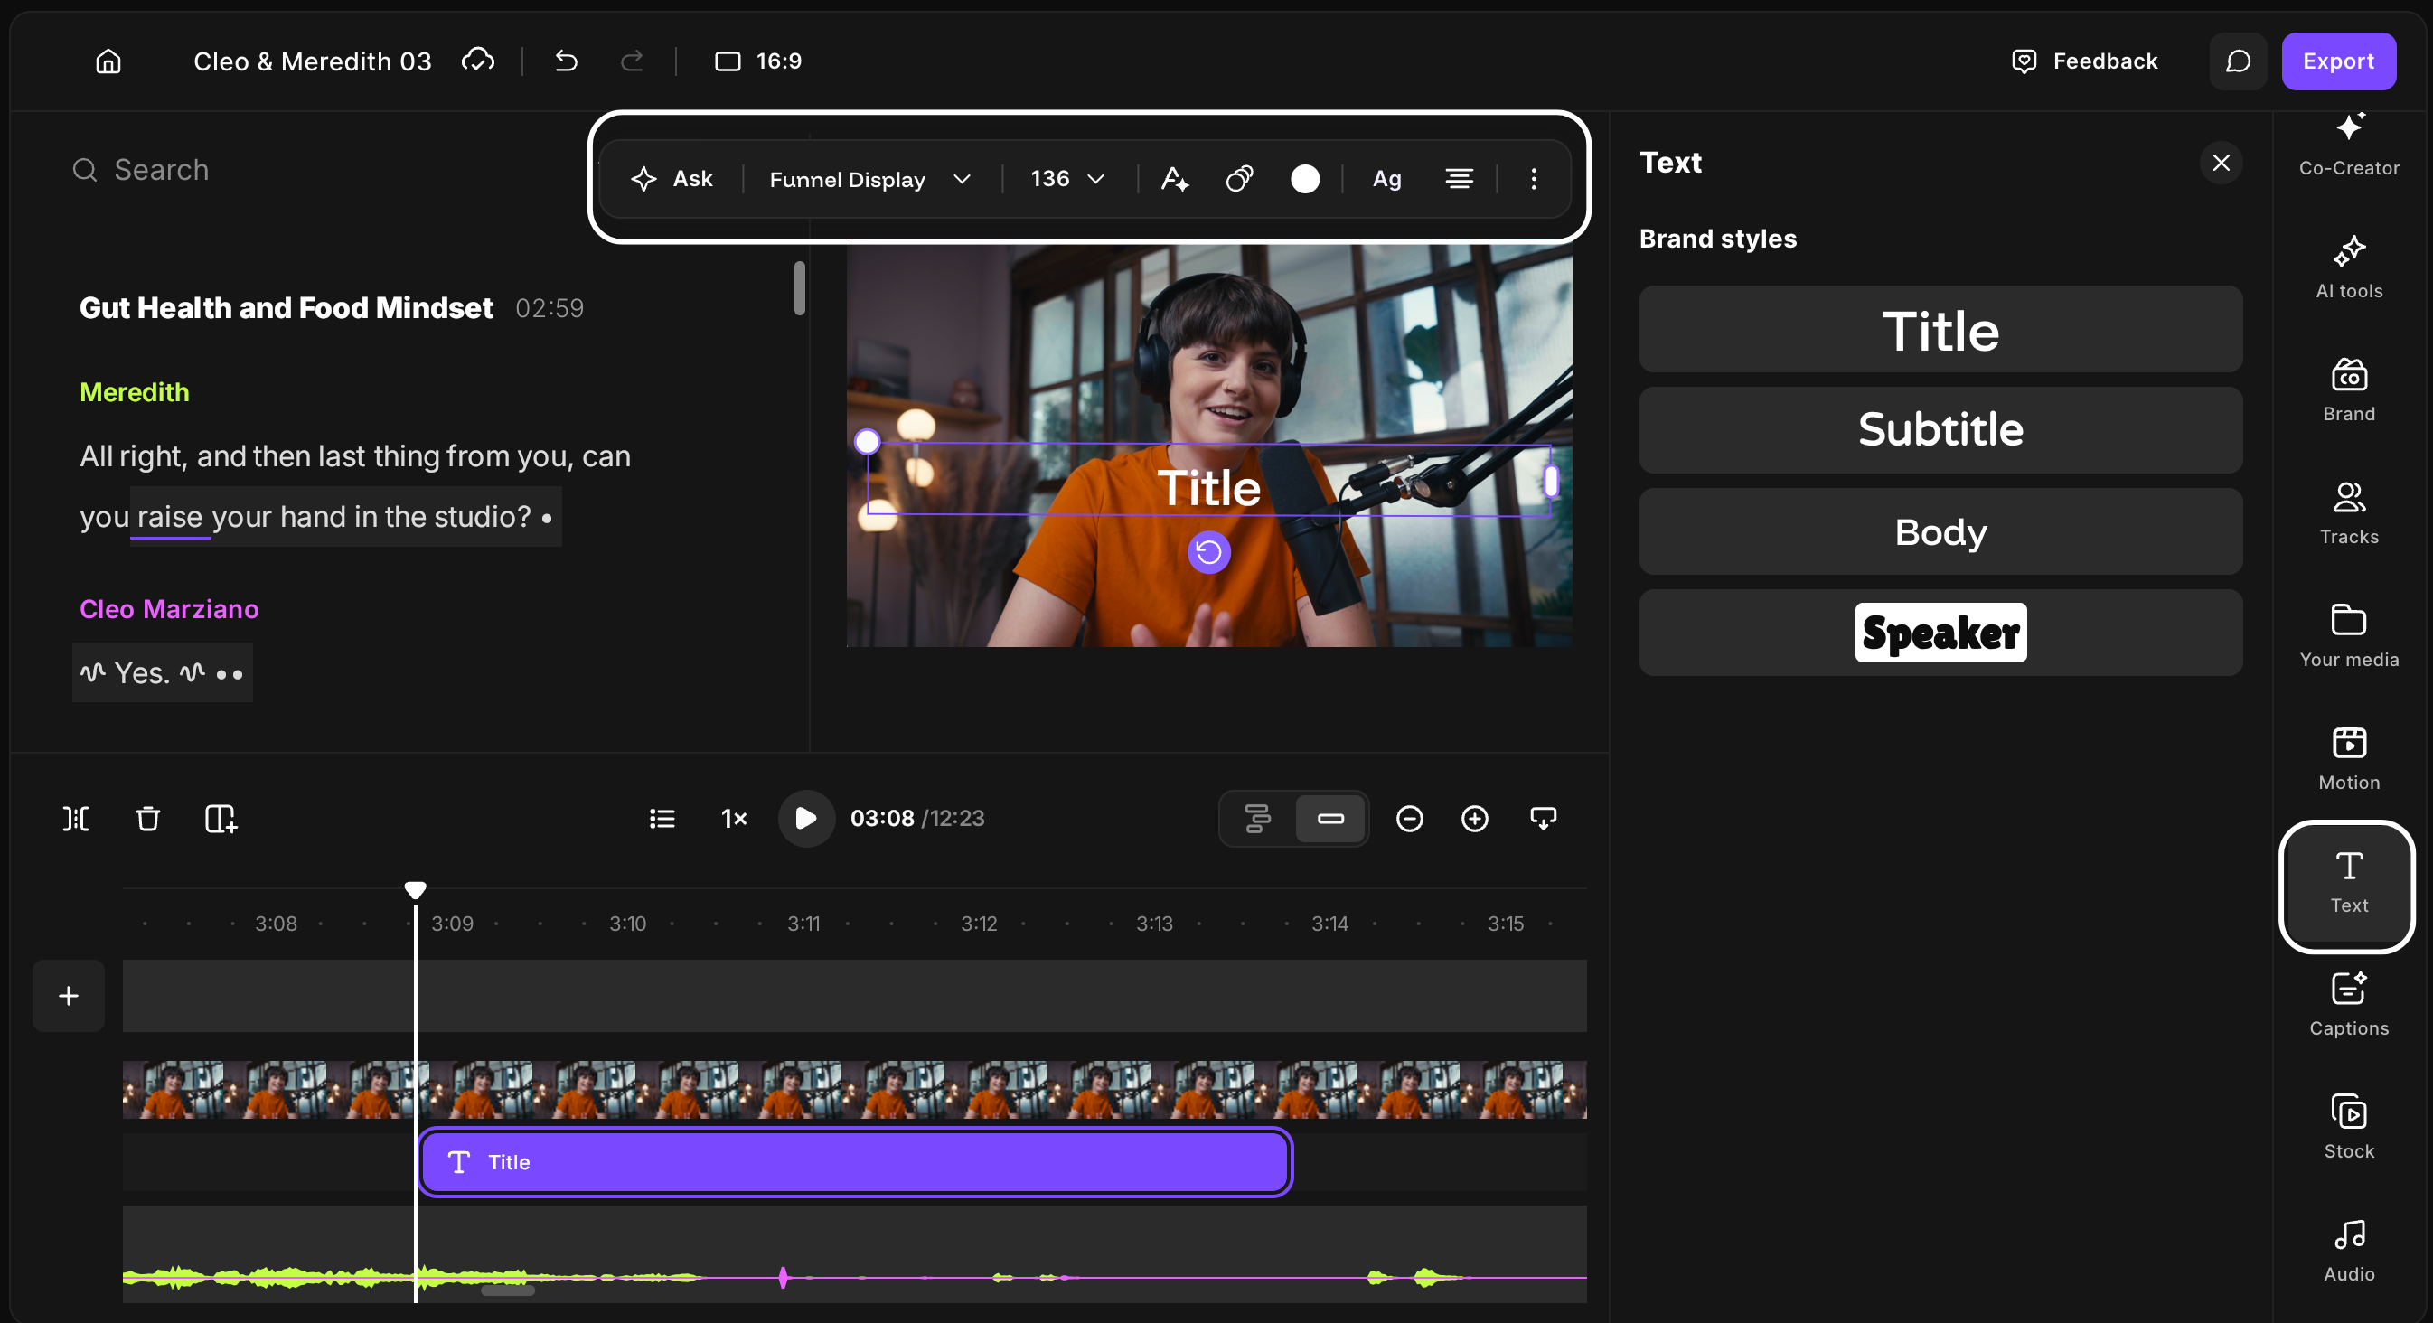Open the Ag text preset option
Screen dimensions: 2433x1323
[x=1386, y=178]
